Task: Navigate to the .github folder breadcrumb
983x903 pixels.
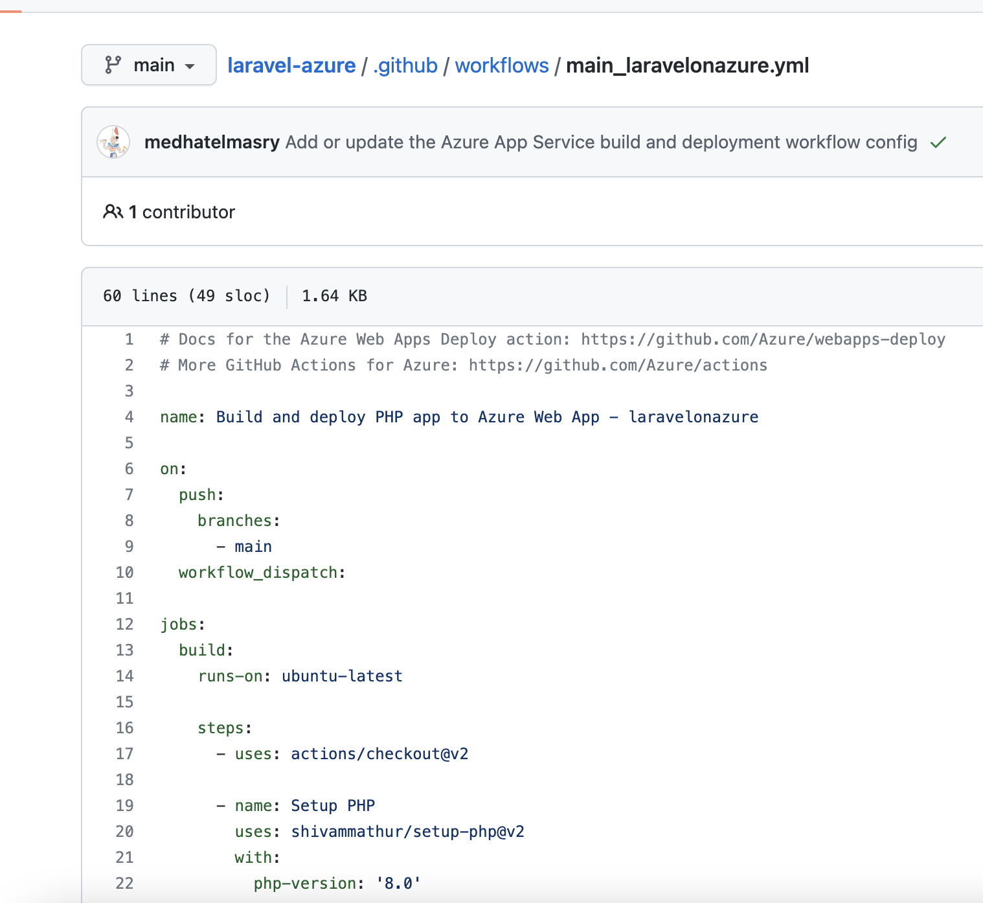Action: [x=405, y=65]
